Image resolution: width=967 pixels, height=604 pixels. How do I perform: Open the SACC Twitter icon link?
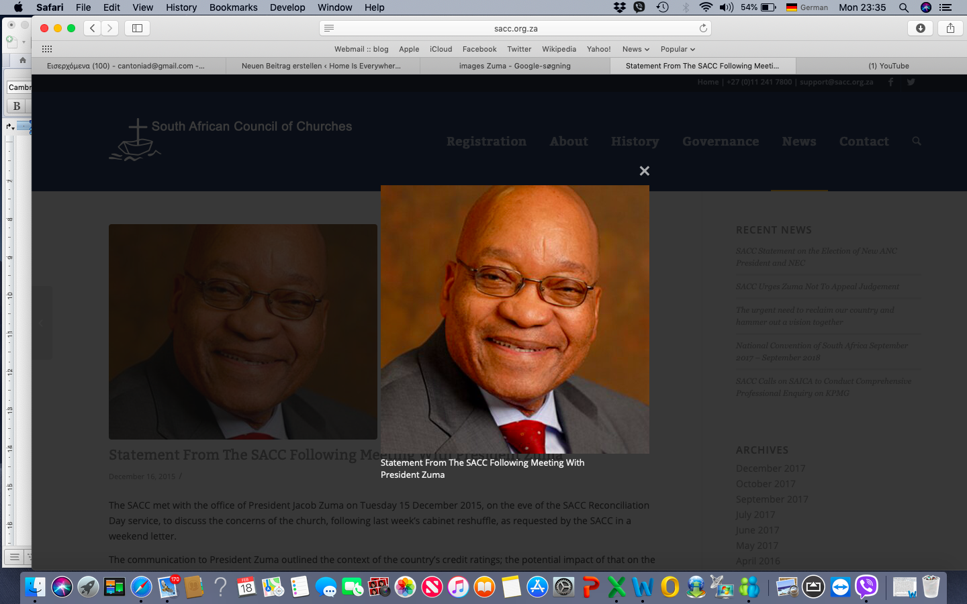911,82
